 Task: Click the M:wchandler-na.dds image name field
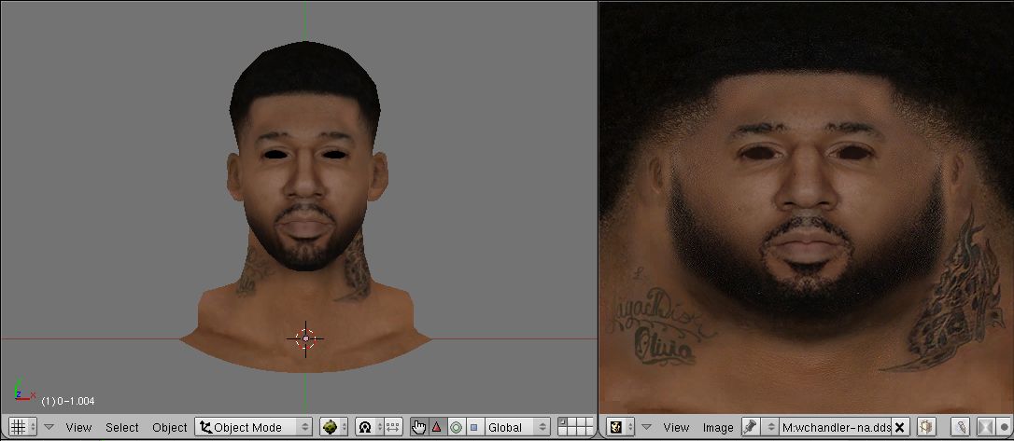[x=835, y=427]
